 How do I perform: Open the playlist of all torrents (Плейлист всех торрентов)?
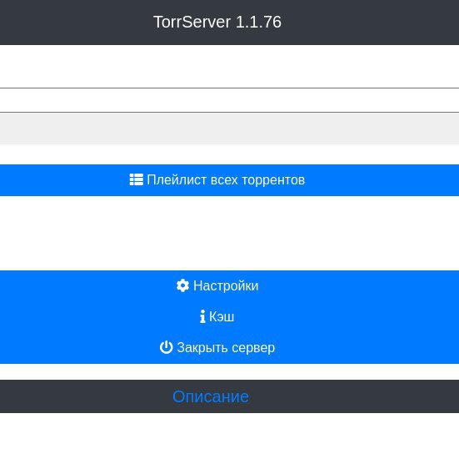230,180
